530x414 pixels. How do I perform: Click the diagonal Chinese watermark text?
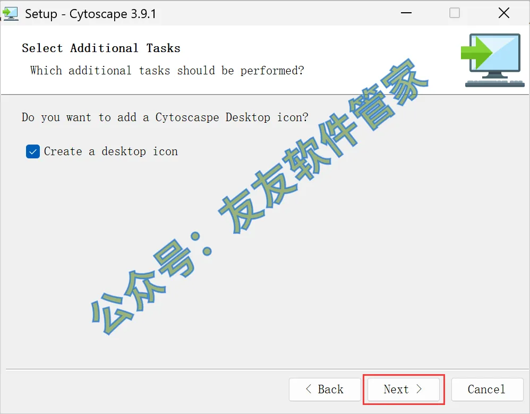[x=259, y=197]
